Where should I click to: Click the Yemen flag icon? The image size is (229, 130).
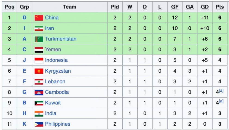coord(39,50)
